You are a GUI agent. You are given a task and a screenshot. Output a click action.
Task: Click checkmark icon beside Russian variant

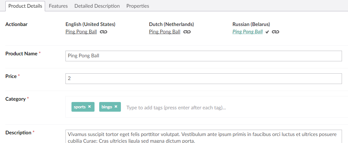pyautogui.click(x=267, y=32)
